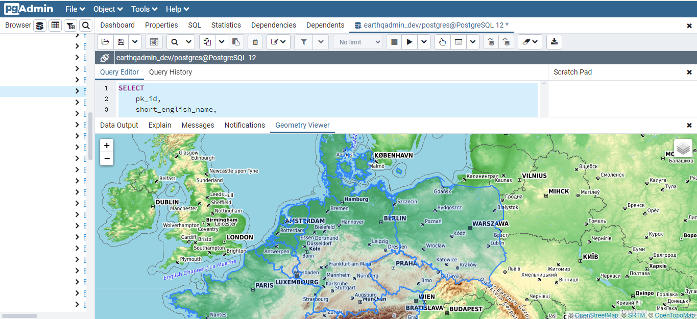This screenshot has width=697, height=319.
Task: Open a SQL file with the folder icon
Action: [x=105, y=42]
